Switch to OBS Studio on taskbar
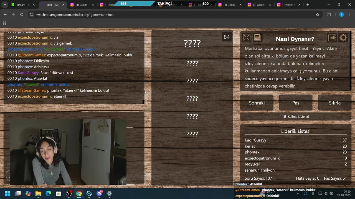 tap(69, 193)
